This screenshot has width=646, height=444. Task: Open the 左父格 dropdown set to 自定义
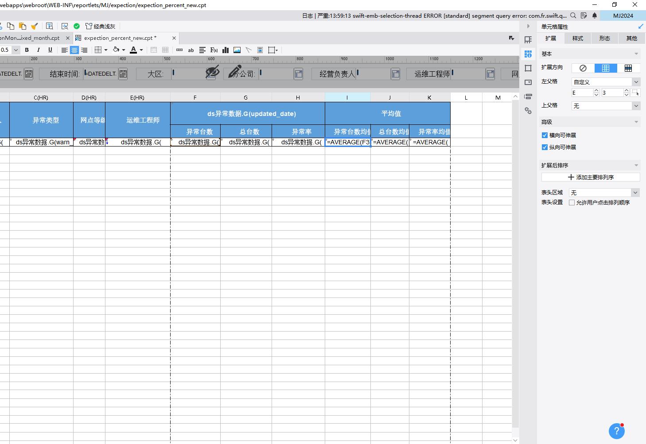606,82
